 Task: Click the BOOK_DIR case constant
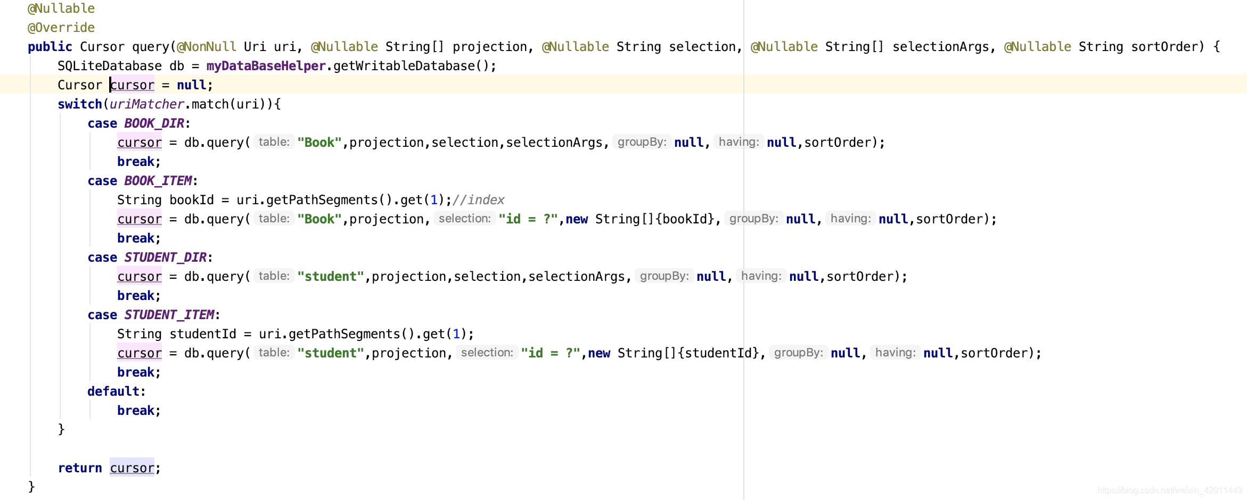coord(154,123)
